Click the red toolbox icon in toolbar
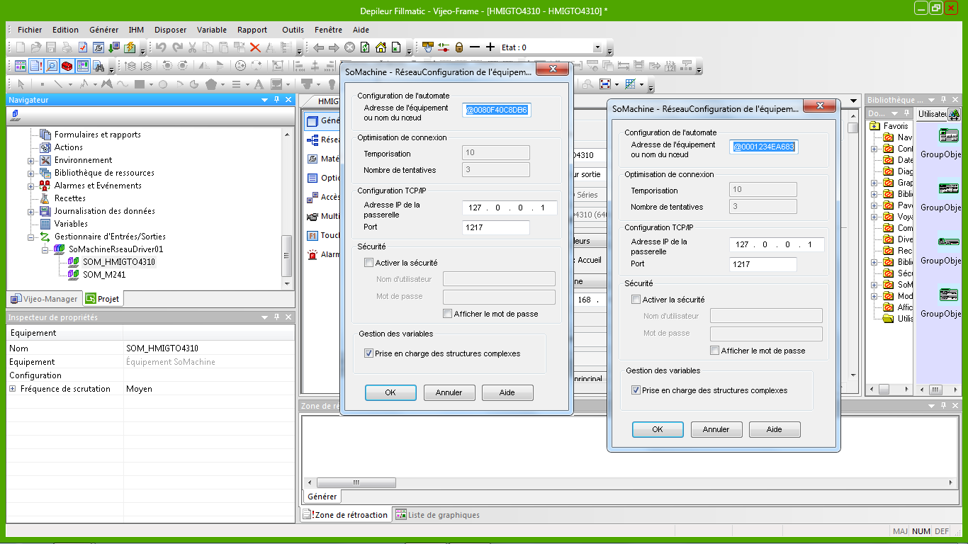This screenshot has width=968, height=544. pyautogui.click(x=67, y=66)
